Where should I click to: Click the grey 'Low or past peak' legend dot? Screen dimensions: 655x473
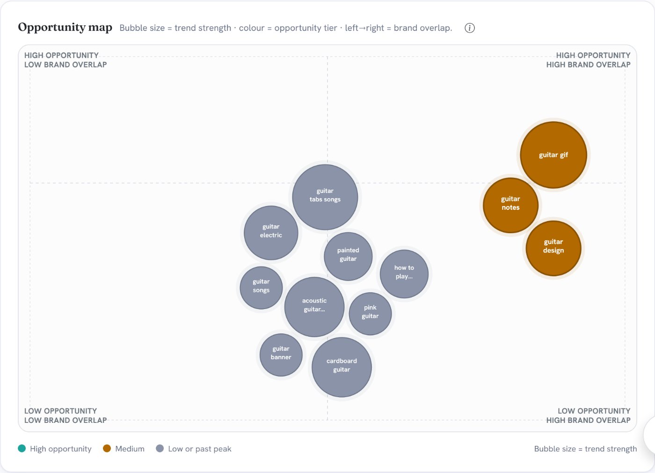click(x=160, y=448)
